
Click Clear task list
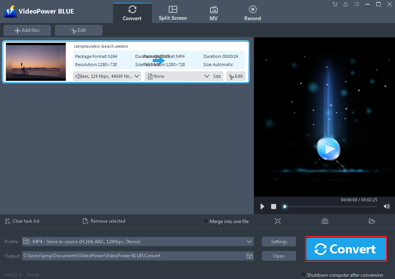[x=22, y=221]
